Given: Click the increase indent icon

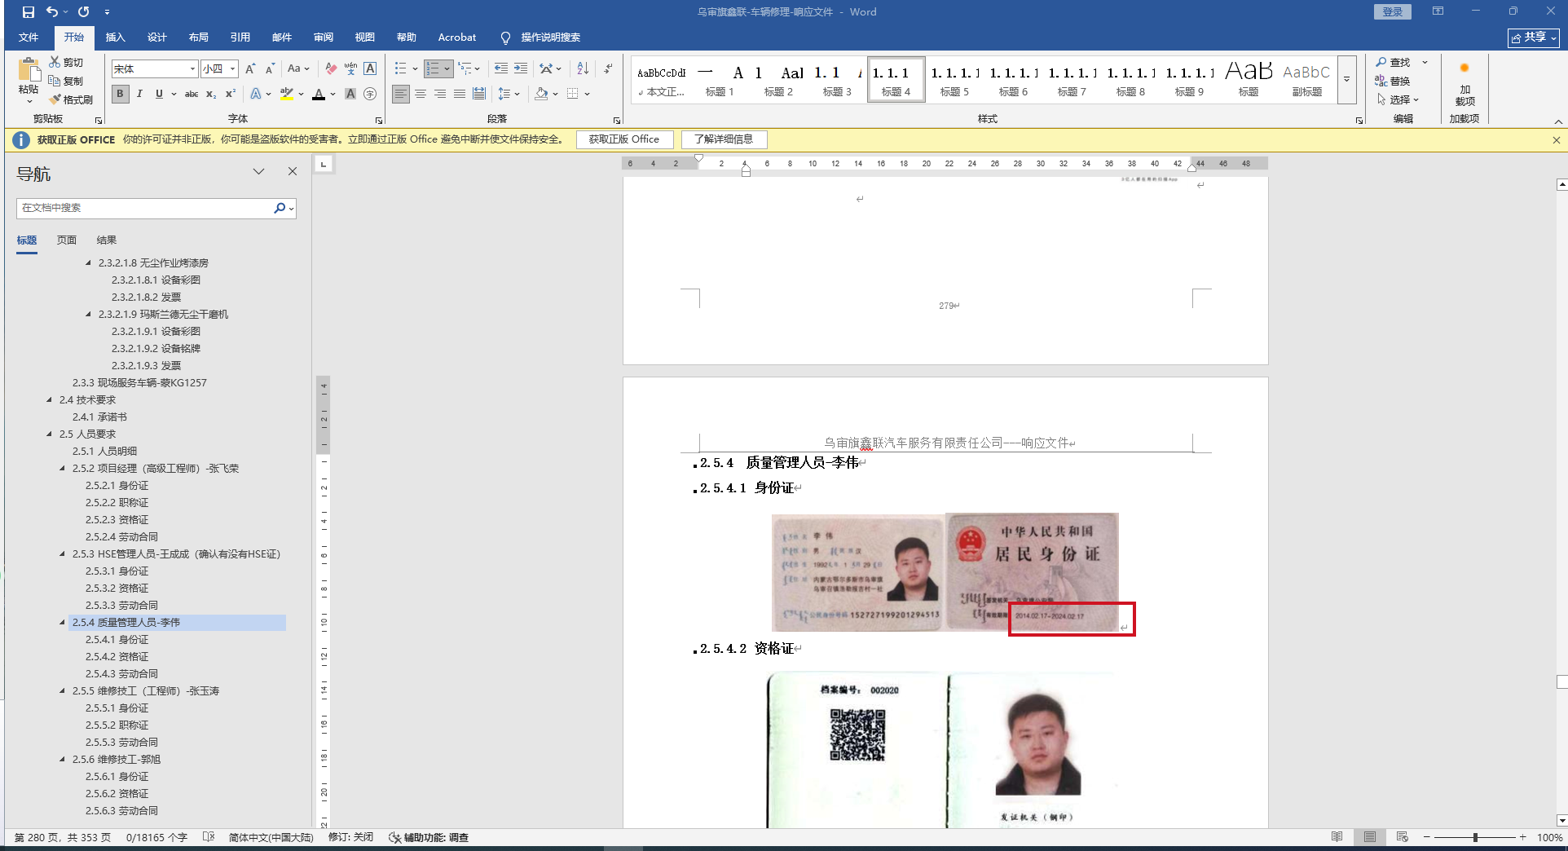Looking at the screenshot, I should pos(520,69).
